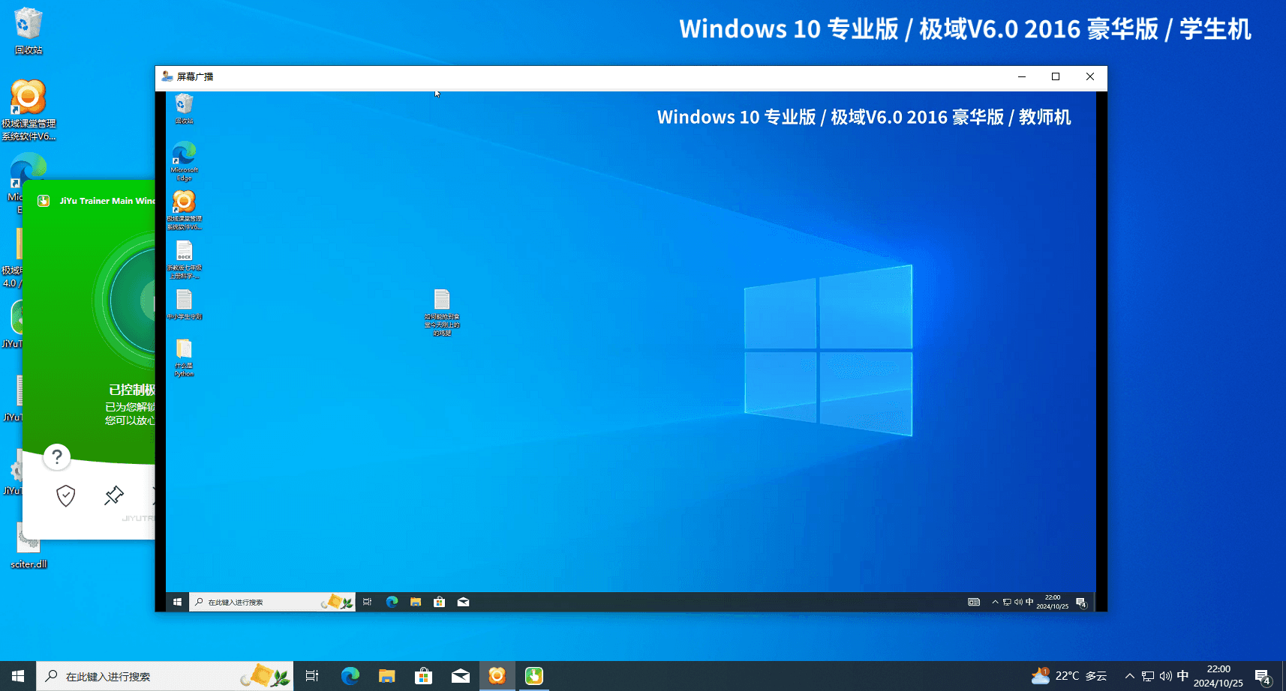Click the JiYu Trainer Main Window title text

tap(107, 201)
